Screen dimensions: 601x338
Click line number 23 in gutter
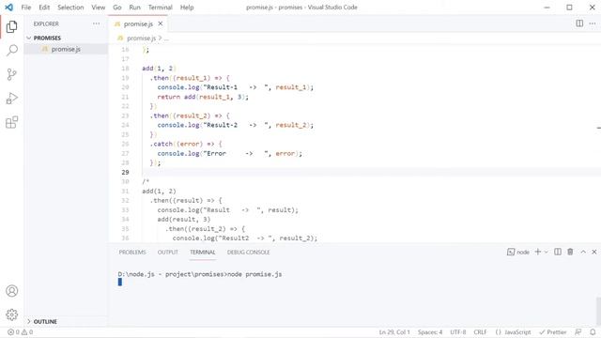125,115
